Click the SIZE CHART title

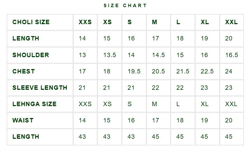point(125,5)
